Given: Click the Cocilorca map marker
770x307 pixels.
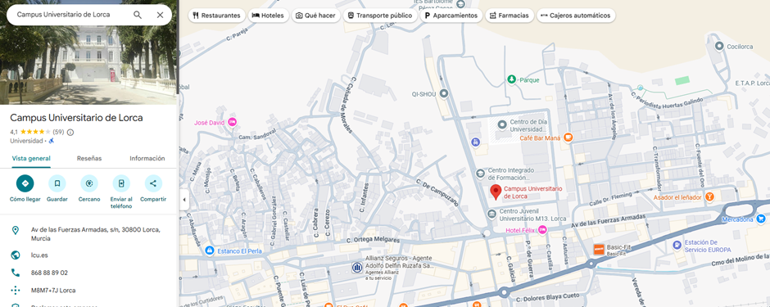Looking at the screenshot, I should [x=719, y=46].
